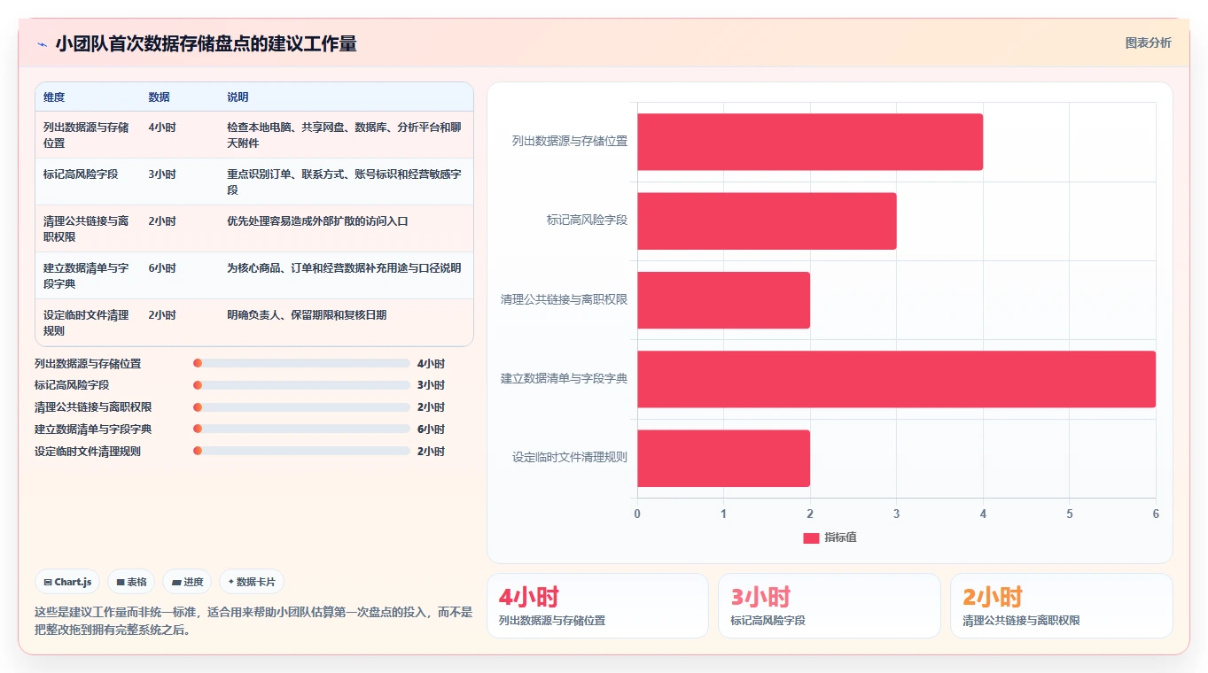Click the page title 小团队首次数据存储盘点的建议工作量
The height and width of the screenshot is (673, 1208).
click(x=206, y=44)
